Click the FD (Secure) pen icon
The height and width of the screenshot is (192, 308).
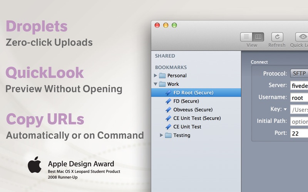[168, 101]
